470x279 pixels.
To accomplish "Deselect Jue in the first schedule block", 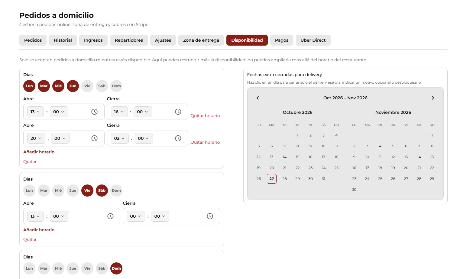I will pyautogui.click(x=73, y=86).
